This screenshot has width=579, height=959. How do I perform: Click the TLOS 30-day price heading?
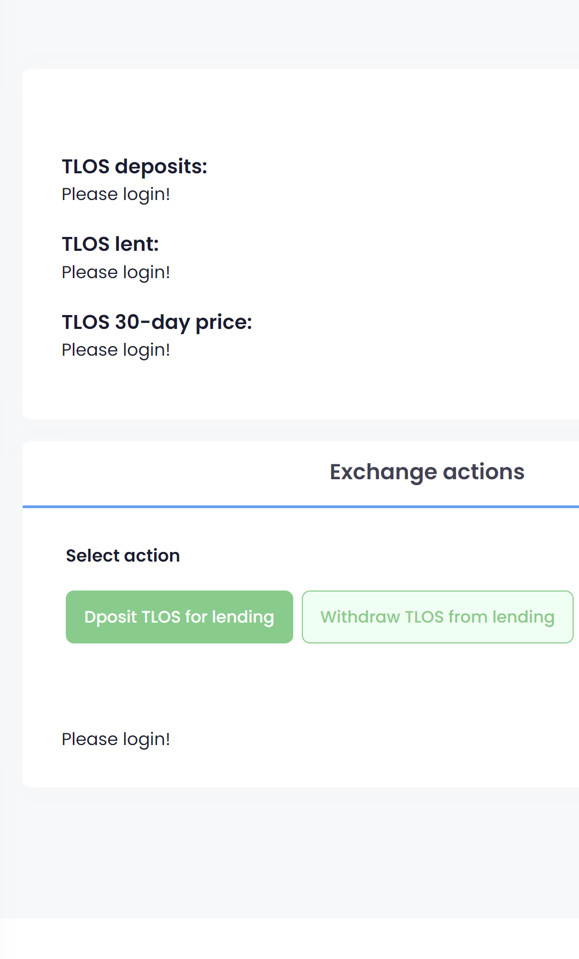point(157,322)
